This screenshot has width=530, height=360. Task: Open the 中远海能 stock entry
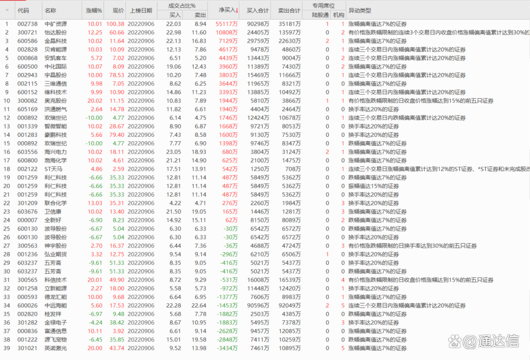click(55, 306)
